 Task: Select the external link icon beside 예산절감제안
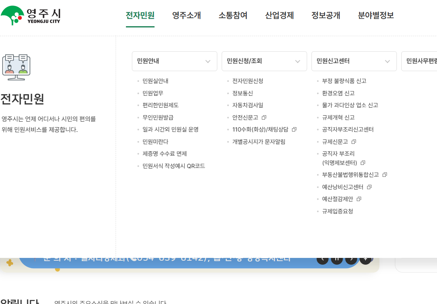[359, 199]
